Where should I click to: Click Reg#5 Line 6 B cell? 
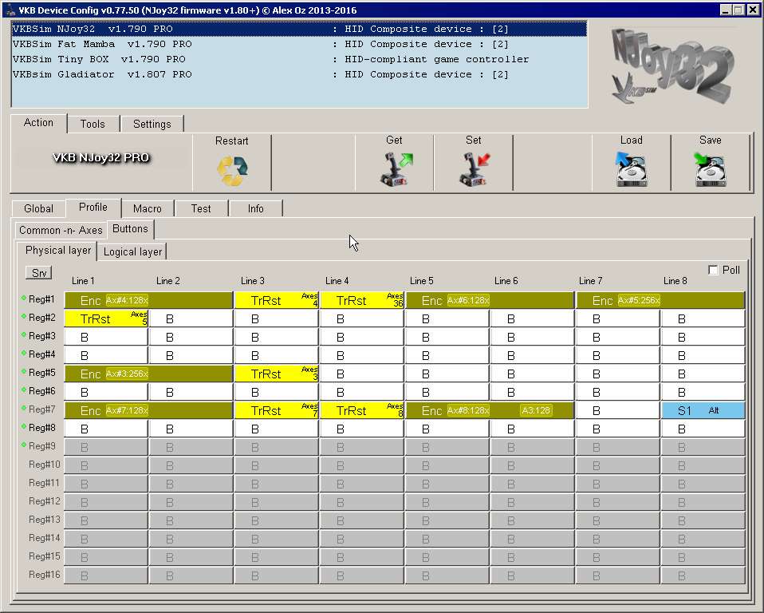pos(533,374)
